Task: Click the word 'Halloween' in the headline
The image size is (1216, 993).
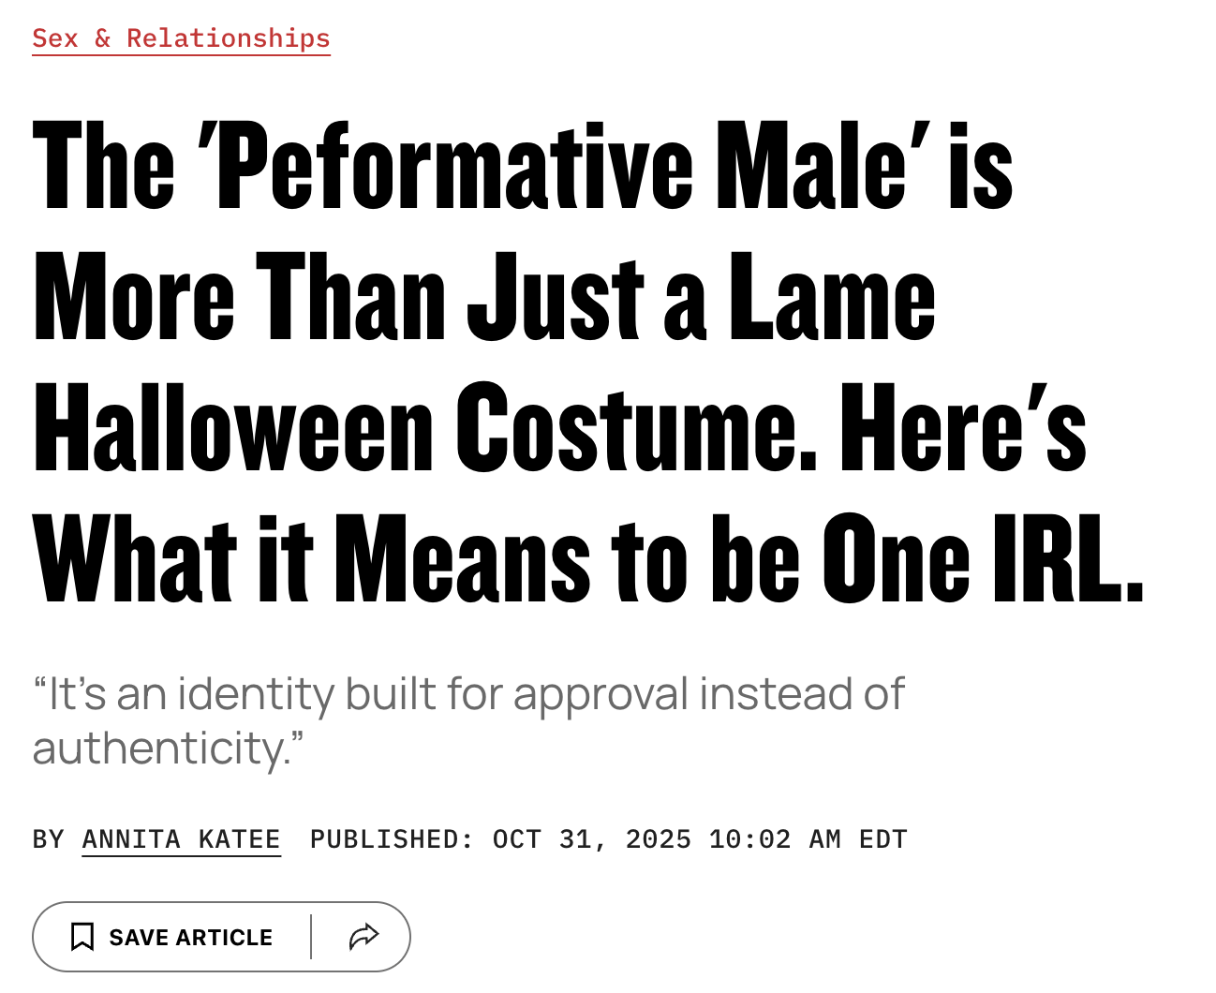Action: pos(233,429)
